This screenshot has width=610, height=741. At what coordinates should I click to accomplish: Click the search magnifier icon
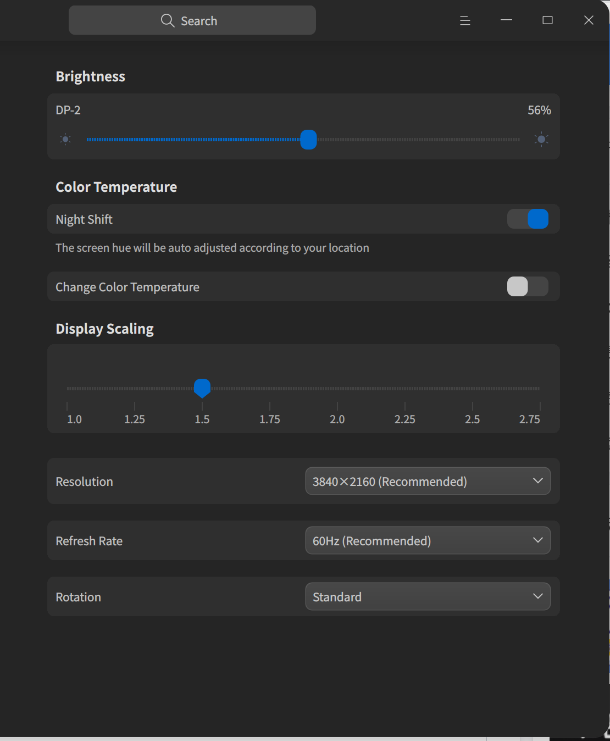(168, 21)
